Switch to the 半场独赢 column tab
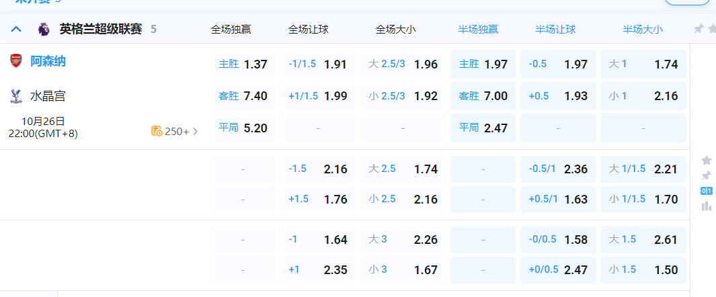716x297 pixels. (x=478, y=29)
